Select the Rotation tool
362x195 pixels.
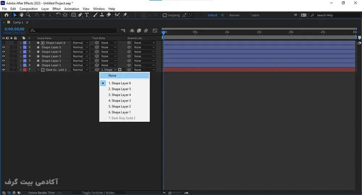pos(58,15)
